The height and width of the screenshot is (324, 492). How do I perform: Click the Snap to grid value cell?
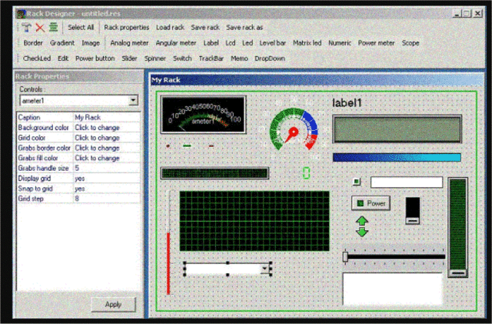point(106,188)
